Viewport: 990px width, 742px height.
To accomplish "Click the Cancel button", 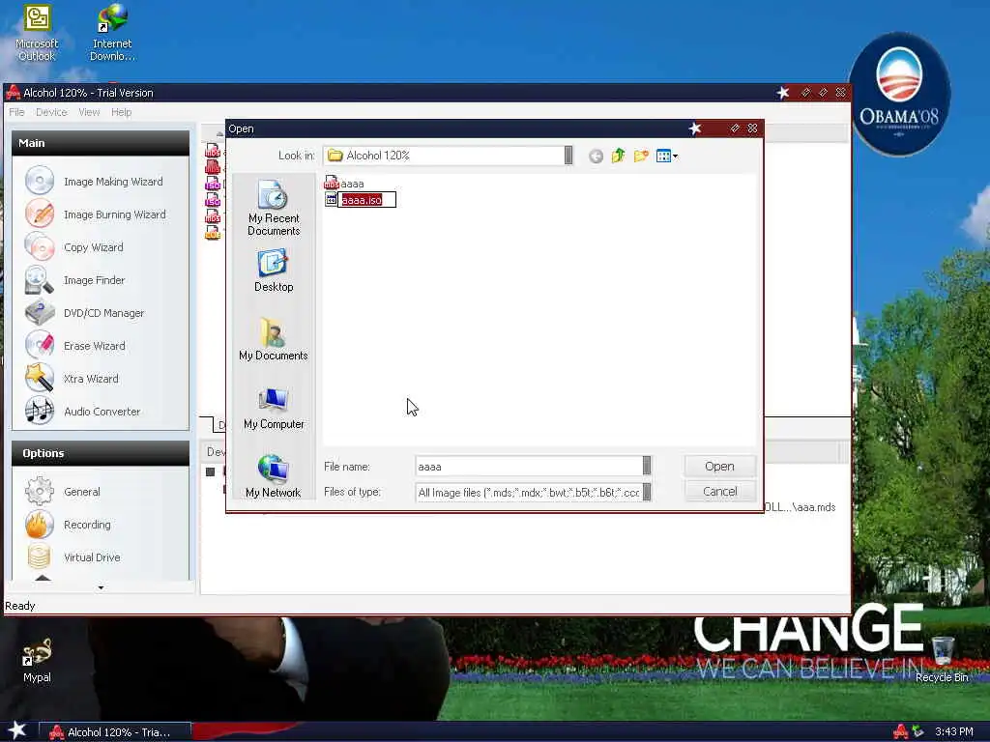I will 719,492.
